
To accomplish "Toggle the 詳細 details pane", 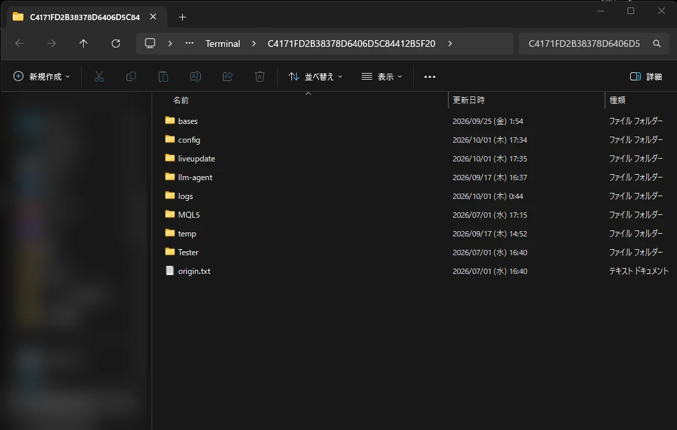I will 646,77.
